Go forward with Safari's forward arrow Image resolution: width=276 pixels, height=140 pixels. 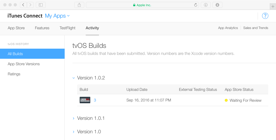point(30,5)
